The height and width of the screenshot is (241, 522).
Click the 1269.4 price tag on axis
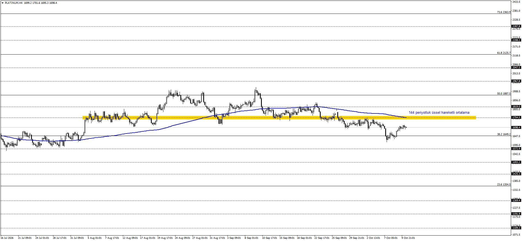pyautogui.click(x=516, y=201)
